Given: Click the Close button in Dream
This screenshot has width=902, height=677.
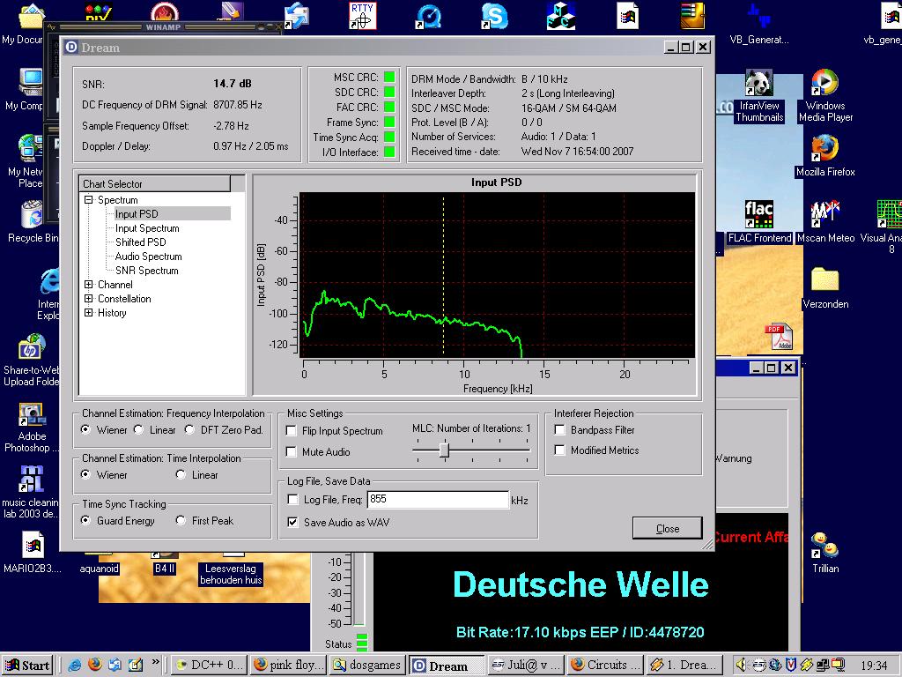Looking at the screenshot, I should (x=667, y=528).
